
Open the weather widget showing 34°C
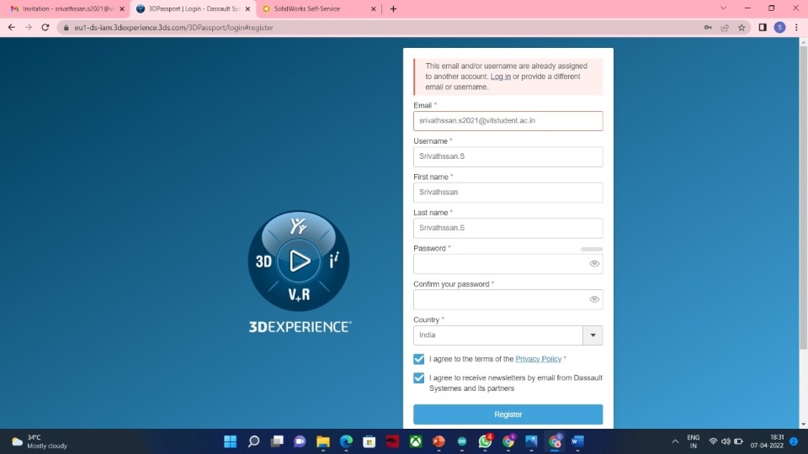click(40, 441)
